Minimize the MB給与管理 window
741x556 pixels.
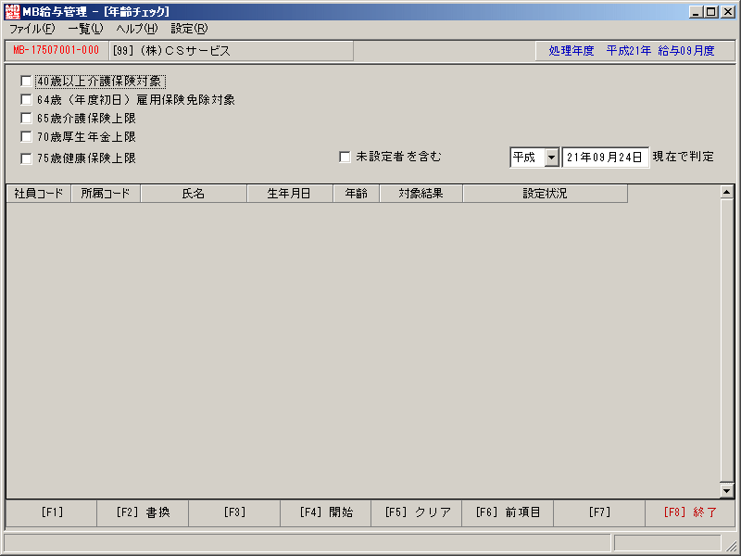(696, 12)
